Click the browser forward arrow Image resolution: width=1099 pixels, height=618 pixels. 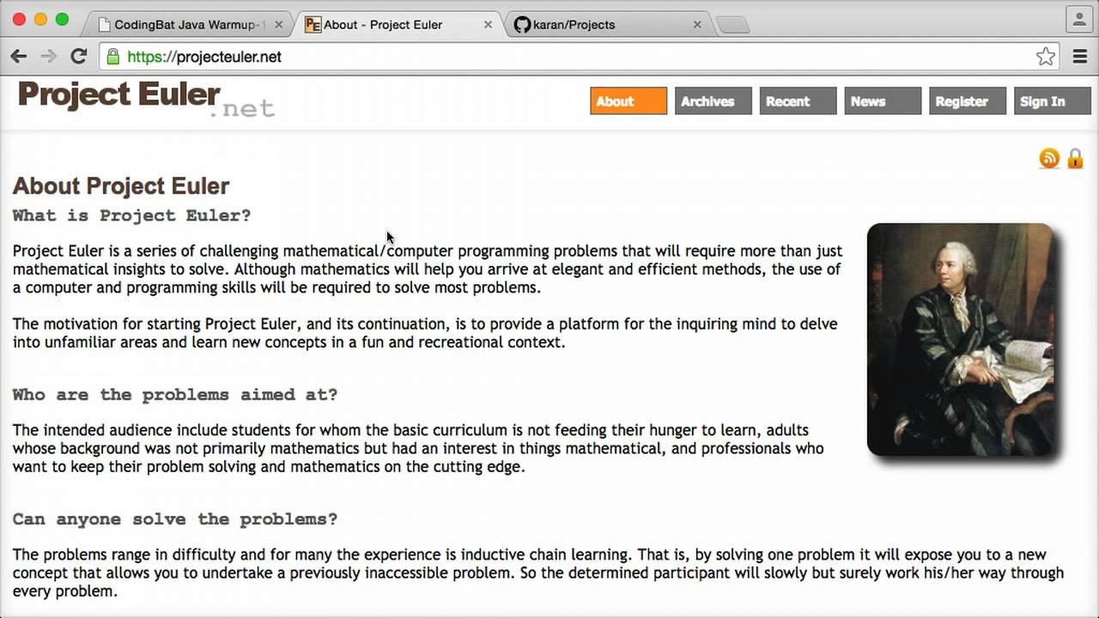49,57
